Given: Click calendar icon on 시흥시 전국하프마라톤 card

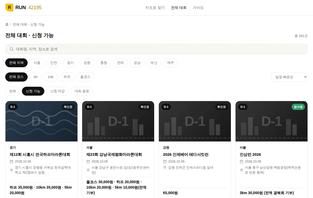Looking at the screenshot, I should [x=11, y=161].
